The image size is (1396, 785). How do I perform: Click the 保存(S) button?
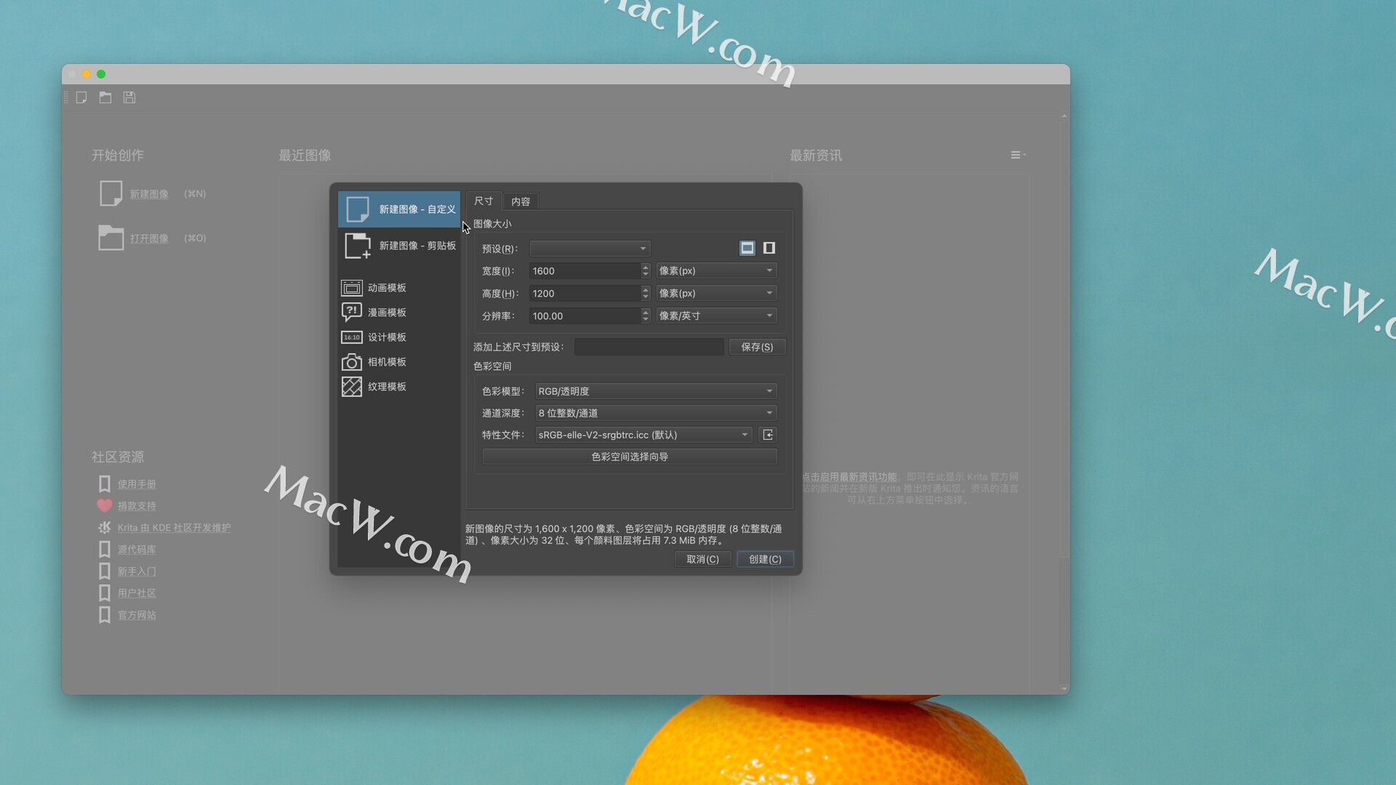tap(757, 347)
